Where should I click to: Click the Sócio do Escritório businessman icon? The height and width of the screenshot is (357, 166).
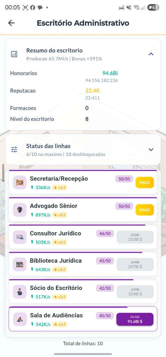20,292
